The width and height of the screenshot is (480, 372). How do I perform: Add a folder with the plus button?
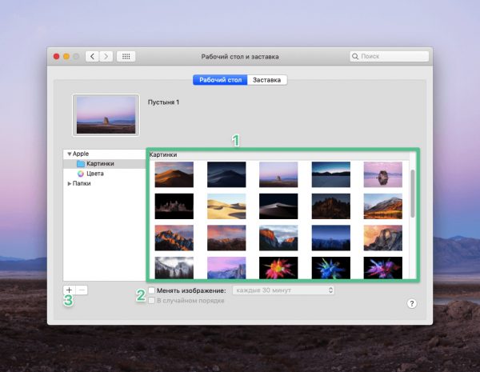coord(69,290)
